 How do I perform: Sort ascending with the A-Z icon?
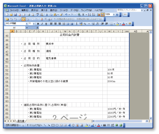89,15
